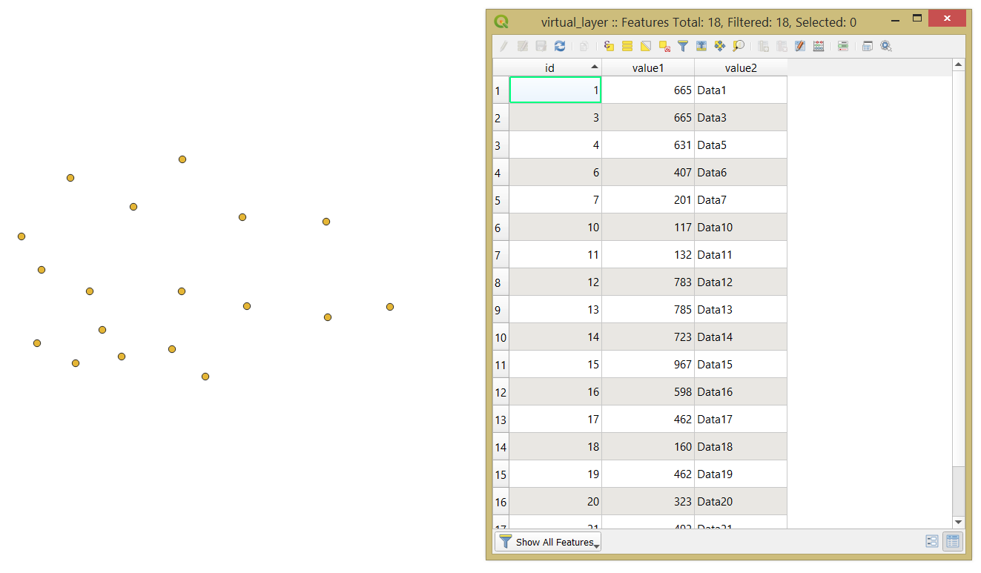Switch to form view
The image size is (981, 573).
click(x=932, y=542)
